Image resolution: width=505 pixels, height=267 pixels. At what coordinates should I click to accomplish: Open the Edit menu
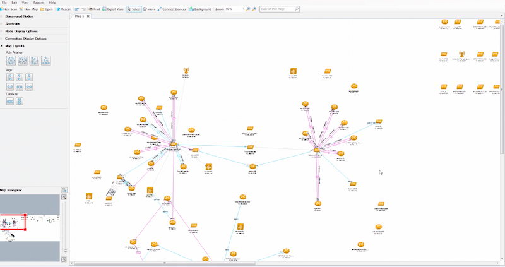[14, 3]
